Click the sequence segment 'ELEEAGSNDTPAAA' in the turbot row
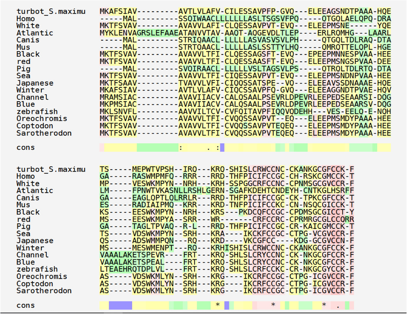The width and height of the screenshot is (407, 314). click(x=340, y=11)
